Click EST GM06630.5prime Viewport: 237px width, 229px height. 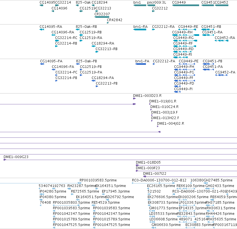pos(166,225)
